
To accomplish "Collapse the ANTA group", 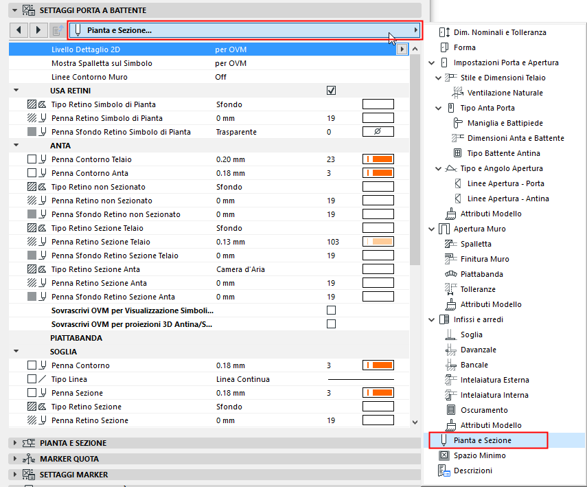I will click(x=16, y=145).
